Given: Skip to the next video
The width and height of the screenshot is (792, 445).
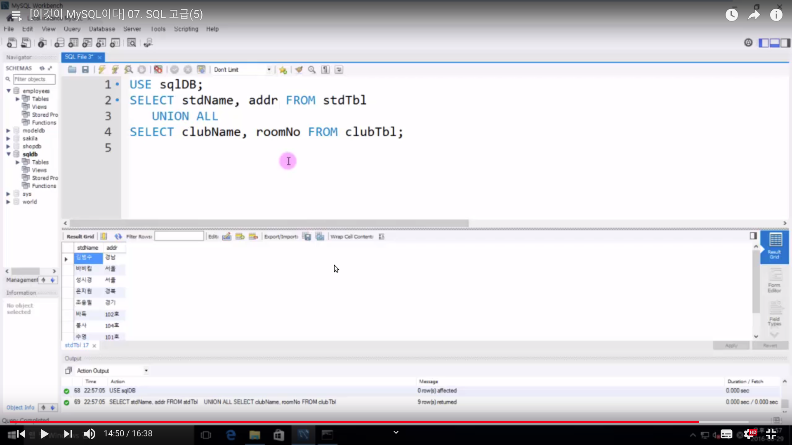Looking at the screenshot, I should click(x=68, y=434).
